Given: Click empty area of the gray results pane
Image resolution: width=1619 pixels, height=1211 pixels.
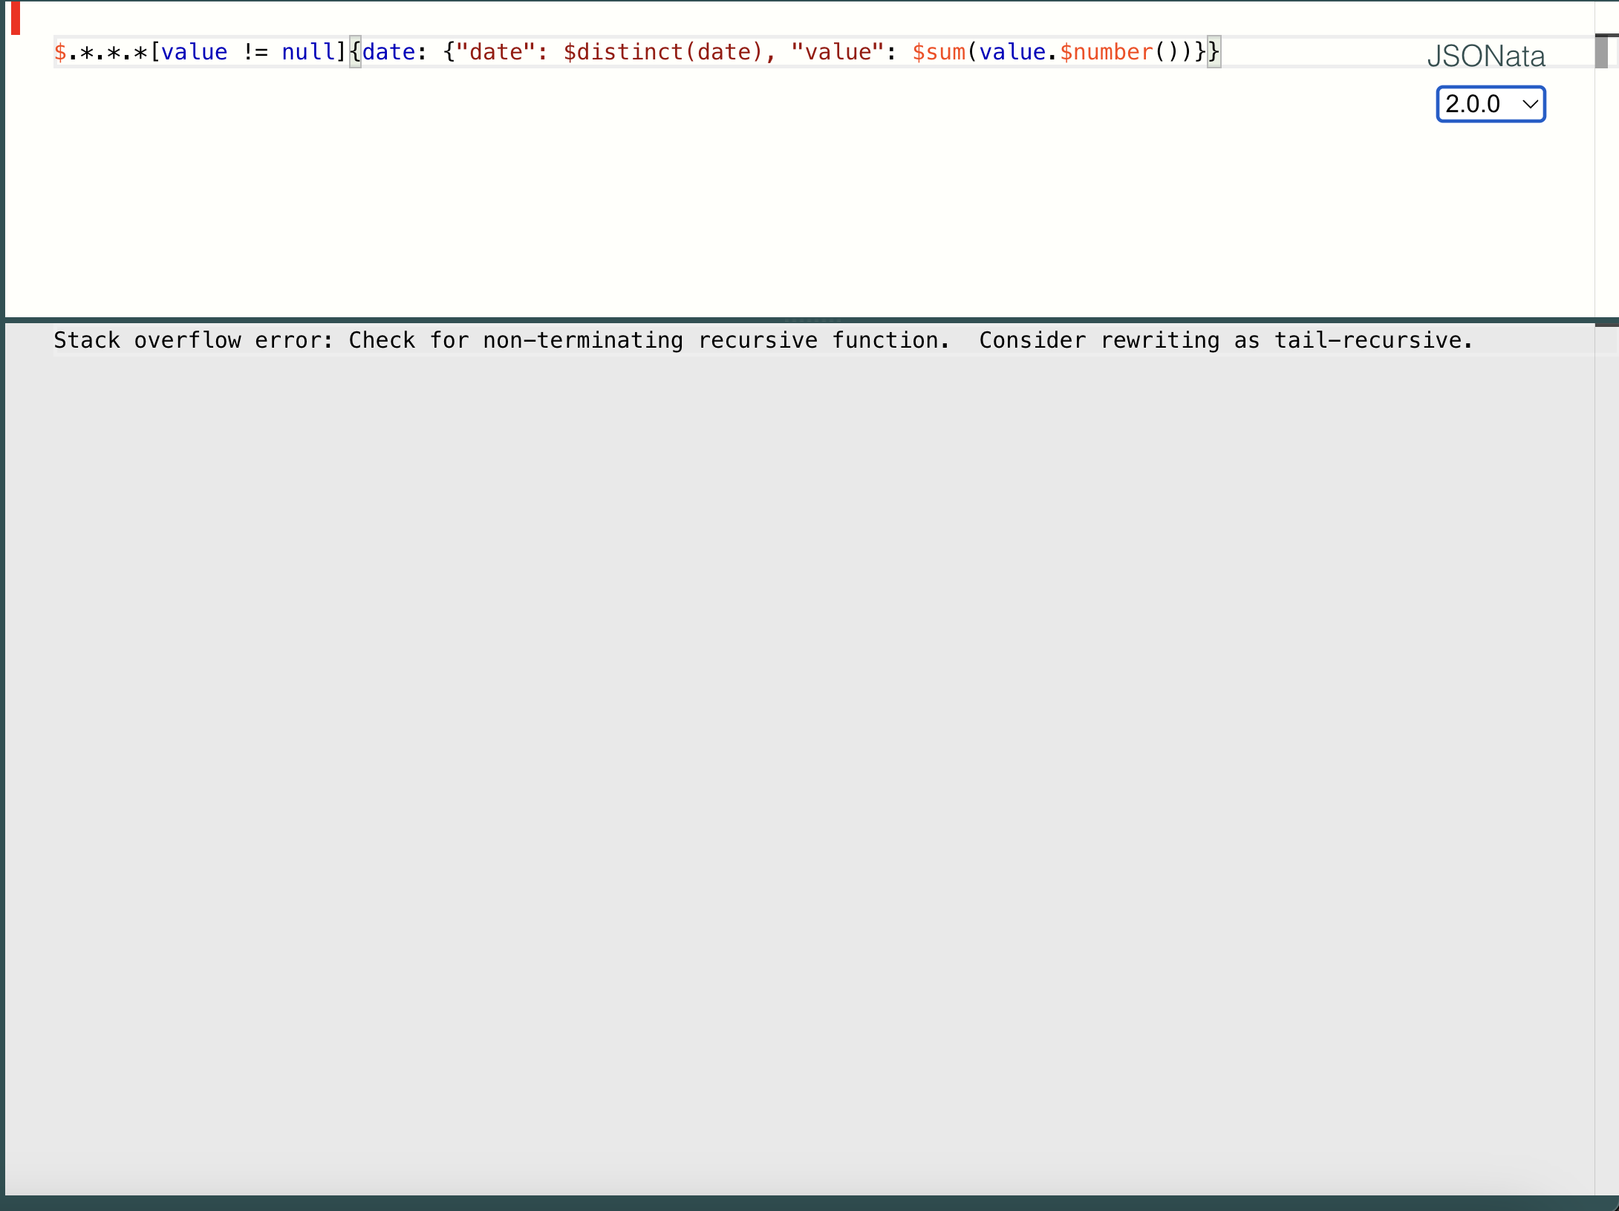Looking at the screenshot, I should click(743, 743).
